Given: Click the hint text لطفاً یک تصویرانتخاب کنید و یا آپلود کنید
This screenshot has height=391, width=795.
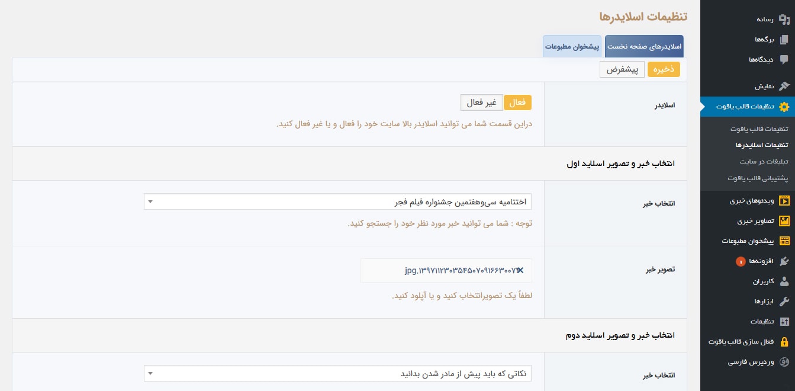Looking at the screenshot, I should coord(462,296).
